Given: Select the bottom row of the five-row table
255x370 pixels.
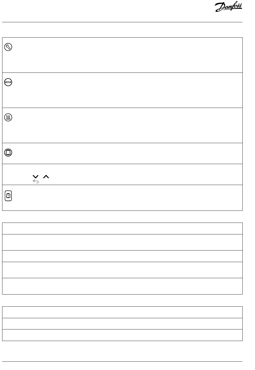Looking at the screenshot, I should click(x=122, y=286).
